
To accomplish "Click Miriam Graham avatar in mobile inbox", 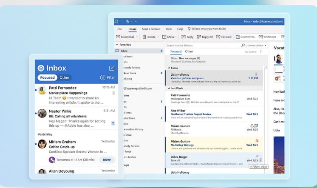I will click(42, 144).
